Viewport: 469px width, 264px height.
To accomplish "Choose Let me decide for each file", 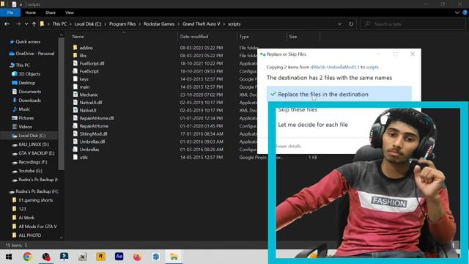I will pos(313,125).
